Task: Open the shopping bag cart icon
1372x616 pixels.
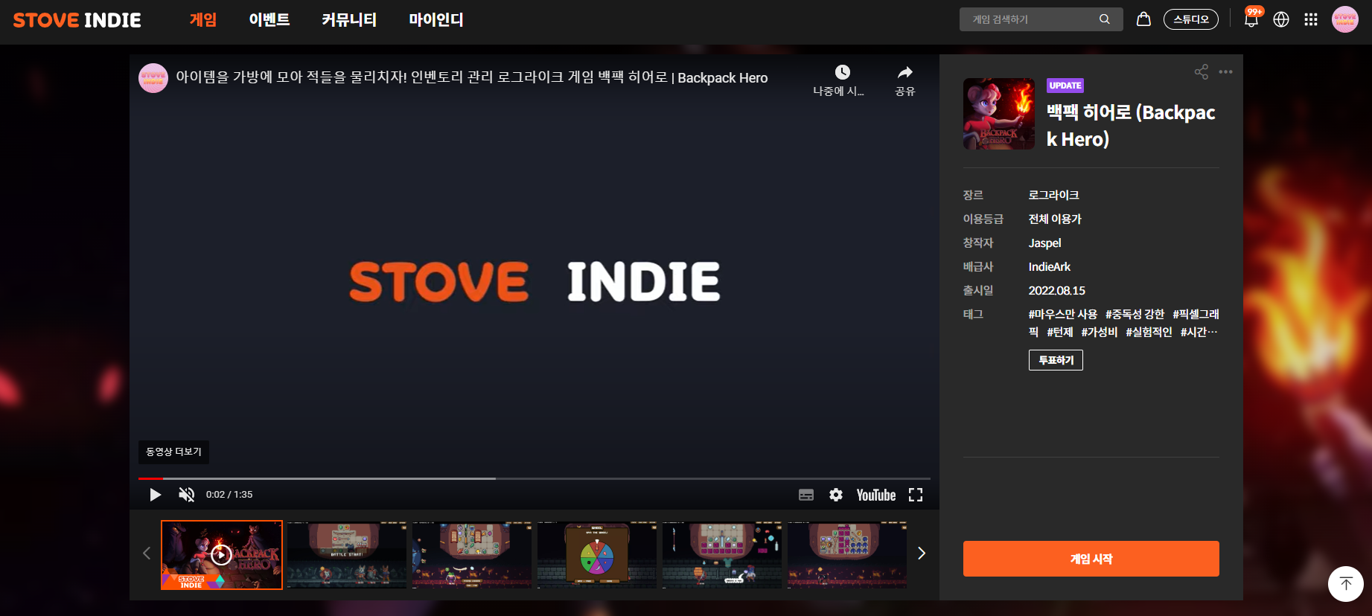Action: pos(1143,19)
